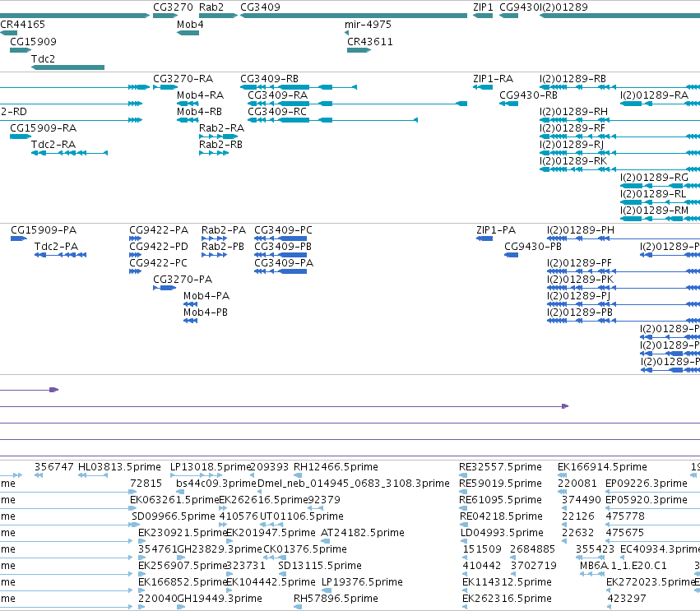Select the Rab2-PB protein label

point(223,247)
